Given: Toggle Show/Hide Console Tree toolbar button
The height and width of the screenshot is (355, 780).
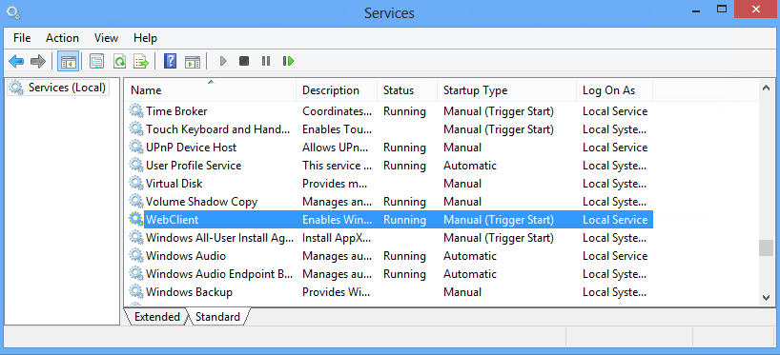Looking at the screenshot, I should pos(68,62).
